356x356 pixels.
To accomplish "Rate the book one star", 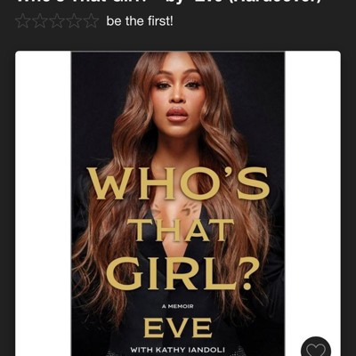I will click(22, 21).
